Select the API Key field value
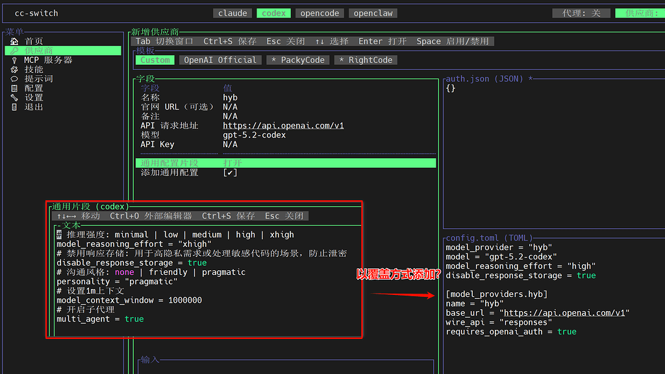 pyautogui.click(x=231, y=145)
